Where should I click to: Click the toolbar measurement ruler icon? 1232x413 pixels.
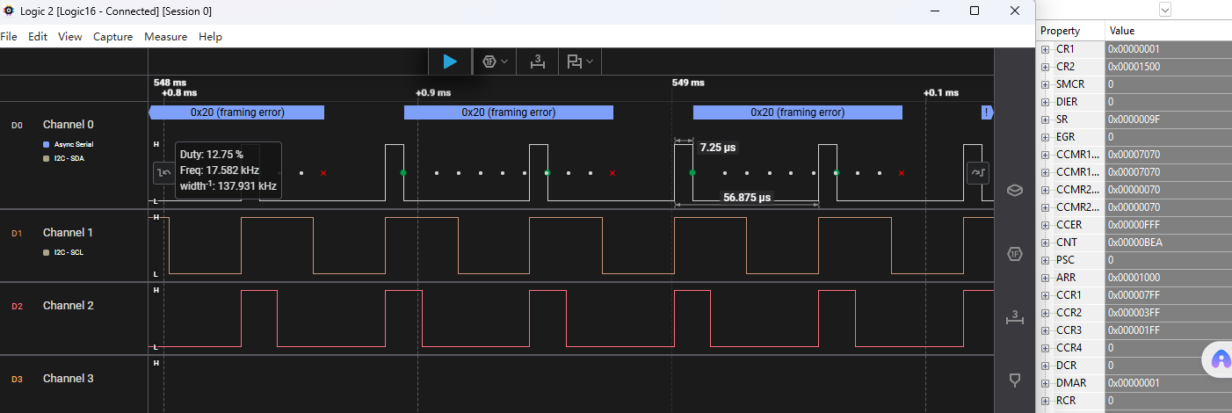click(538, 62)
